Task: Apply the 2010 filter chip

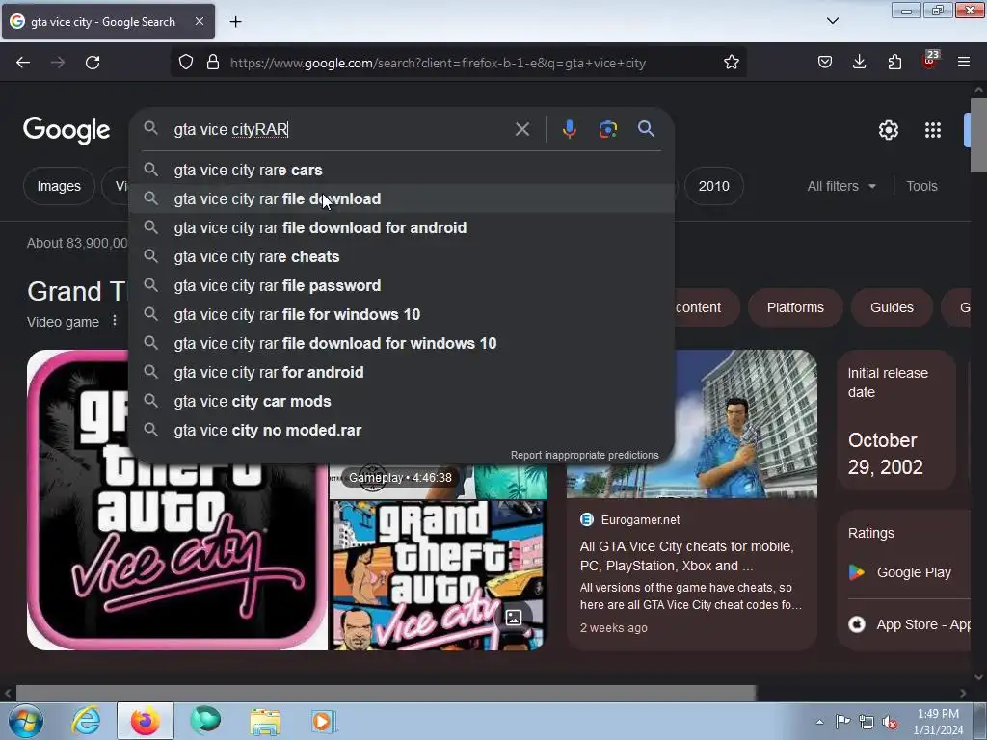Action: pyautogui.click(x=714, y=186)
